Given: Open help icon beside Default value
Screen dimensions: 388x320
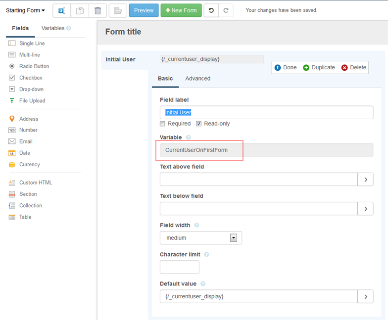Looking at the screenshot, I should click(x=203, y=284).
